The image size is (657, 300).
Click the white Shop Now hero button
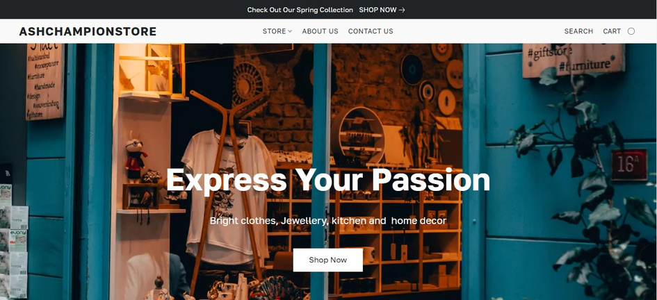point(327,260)
